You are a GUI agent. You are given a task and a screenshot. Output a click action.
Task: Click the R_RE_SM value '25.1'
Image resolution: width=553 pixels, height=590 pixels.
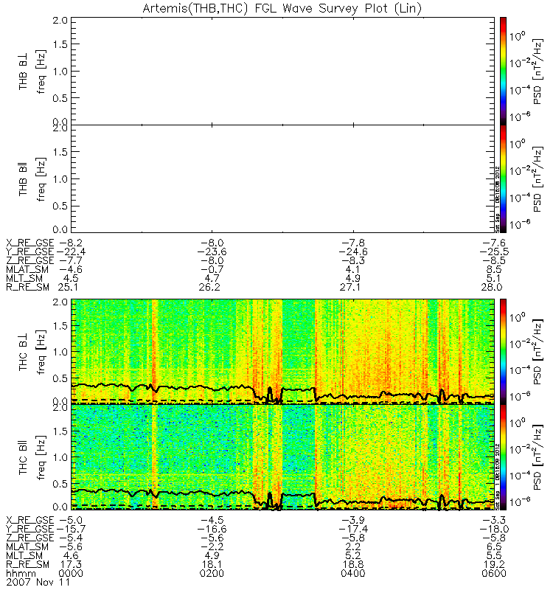tap(68, 287)
